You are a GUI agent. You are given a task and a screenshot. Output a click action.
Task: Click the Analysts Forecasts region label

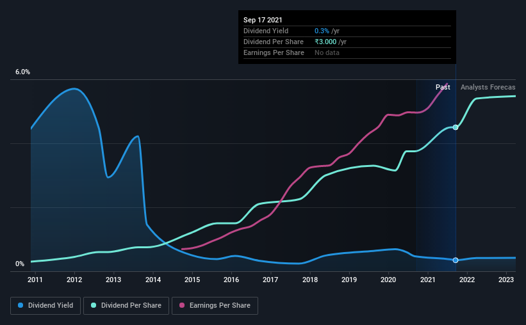[488, 87]
